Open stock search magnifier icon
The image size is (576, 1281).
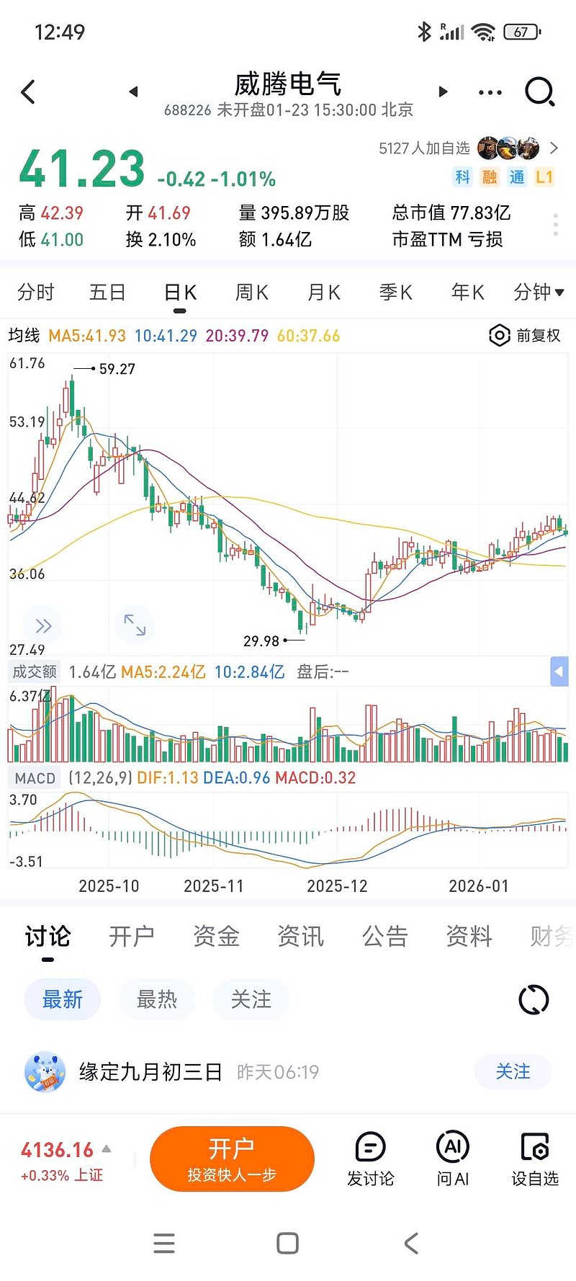point(540,91)
